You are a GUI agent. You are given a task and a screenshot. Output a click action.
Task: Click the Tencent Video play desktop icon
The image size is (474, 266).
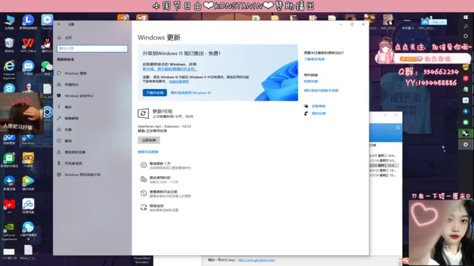click(x=28, y=183)
